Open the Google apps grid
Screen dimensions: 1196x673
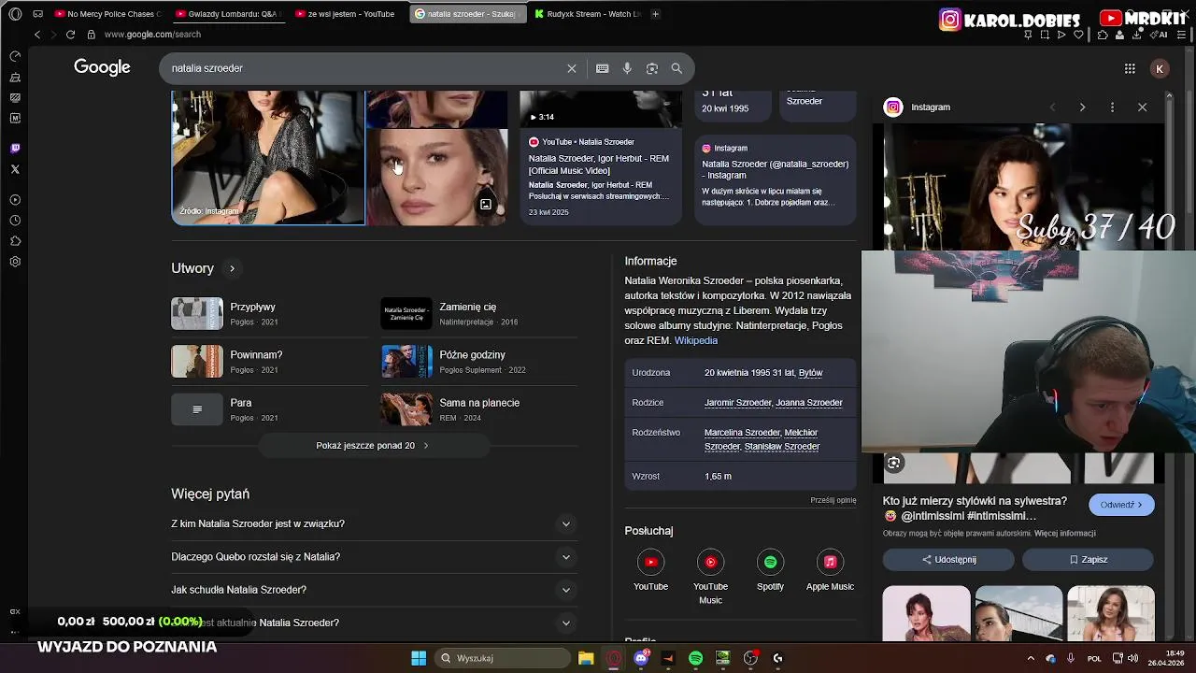[1130, 68]
